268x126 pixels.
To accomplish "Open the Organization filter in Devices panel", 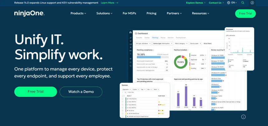I will pos(127,89).
